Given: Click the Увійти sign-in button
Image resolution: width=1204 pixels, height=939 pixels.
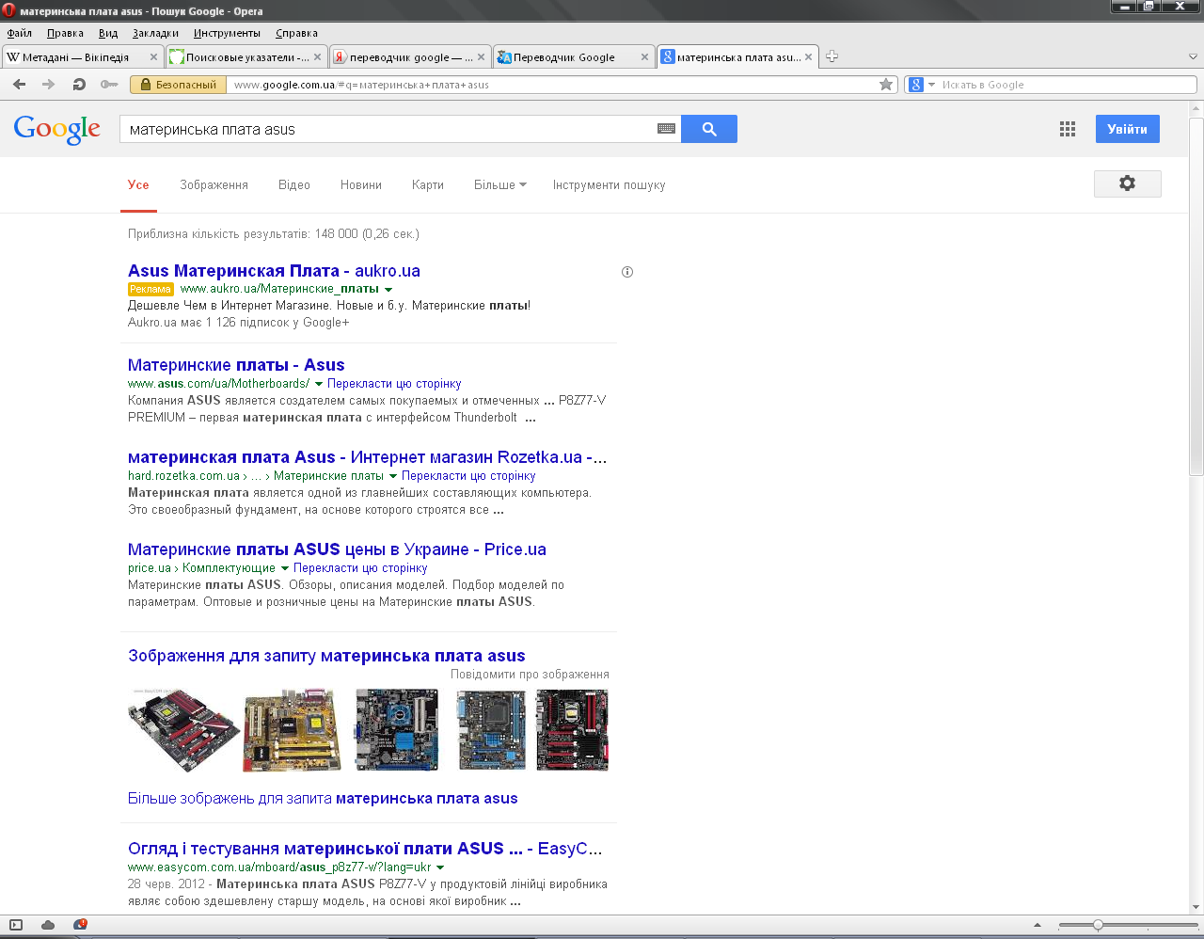Looking at the screenshot, I should point(1128,129).
